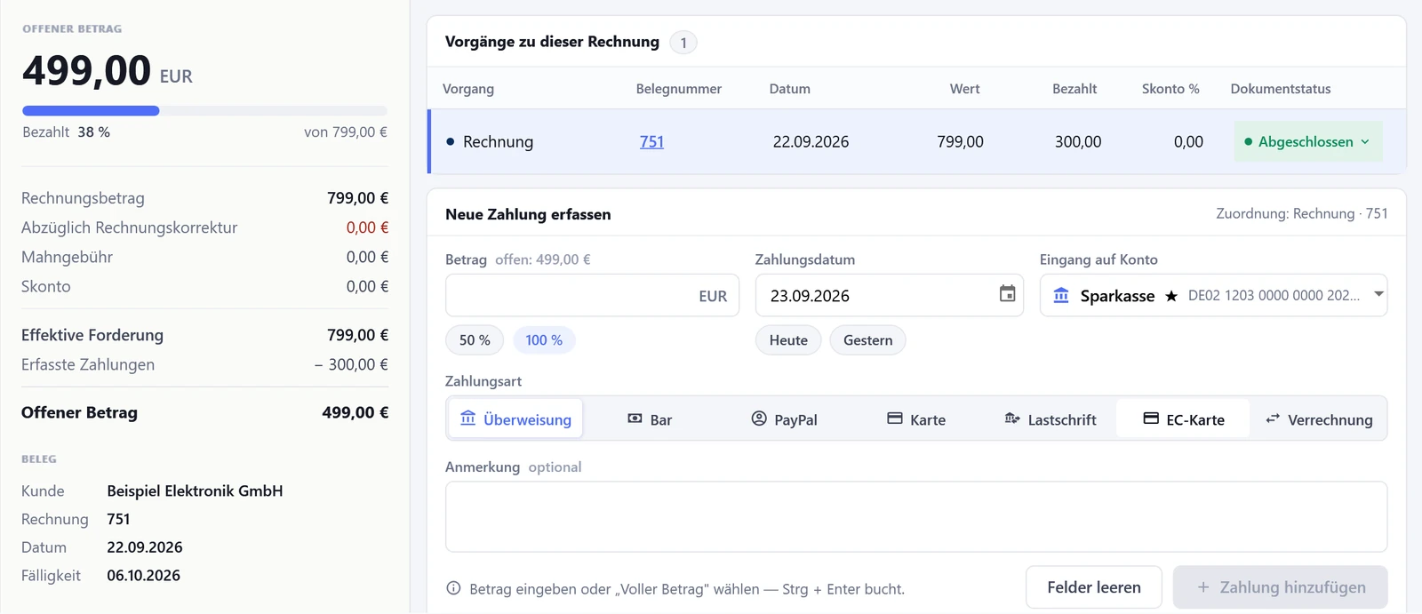1422x614 pixels.
Task: Set payment date with Heute
Action: [788, 340]
